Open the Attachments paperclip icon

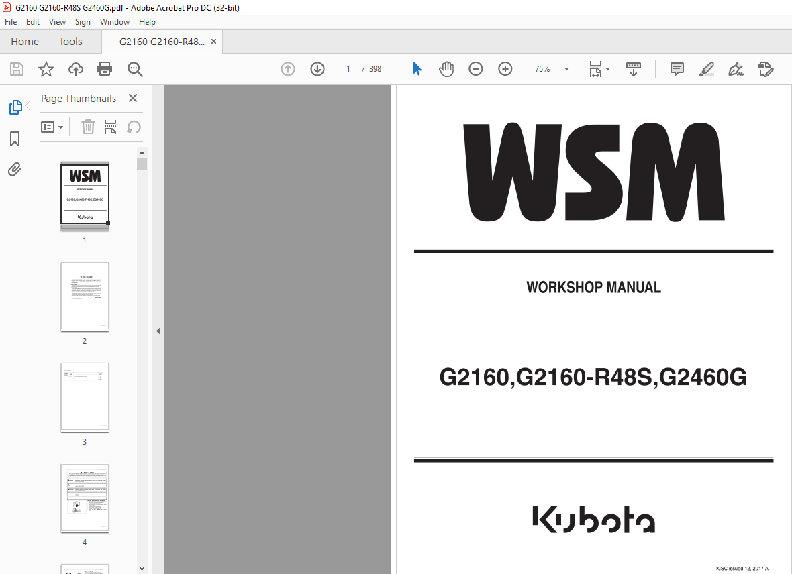tap(15, 169)
